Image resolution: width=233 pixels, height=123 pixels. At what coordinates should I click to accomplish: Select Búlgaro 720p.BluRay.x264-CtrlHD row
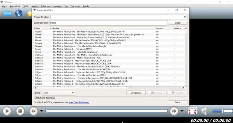[x=109, y=72]
